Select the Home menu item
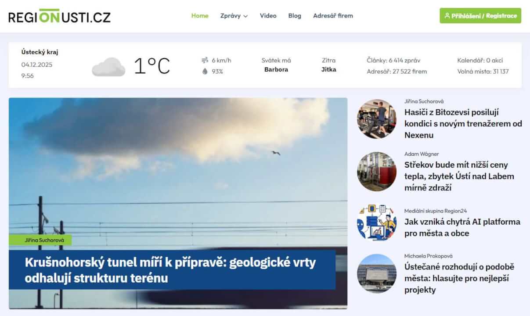The height and width of the screenshot is (316, 530). coord(200,16)
